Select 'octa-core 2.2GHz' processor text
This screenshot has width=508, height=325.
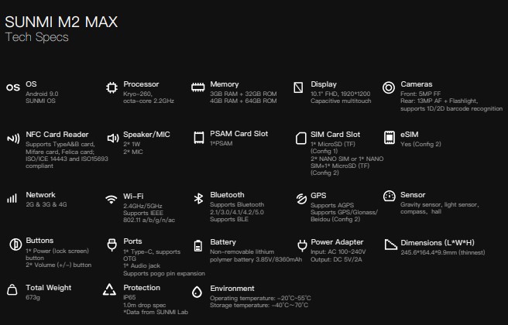click(x=149, y=101)
